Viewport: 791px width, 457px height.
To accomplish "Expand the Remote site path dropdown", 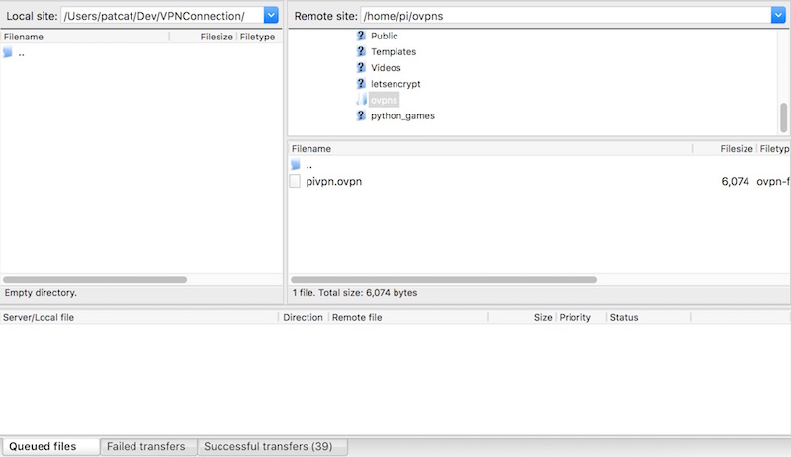I will (x=778, y=15).
